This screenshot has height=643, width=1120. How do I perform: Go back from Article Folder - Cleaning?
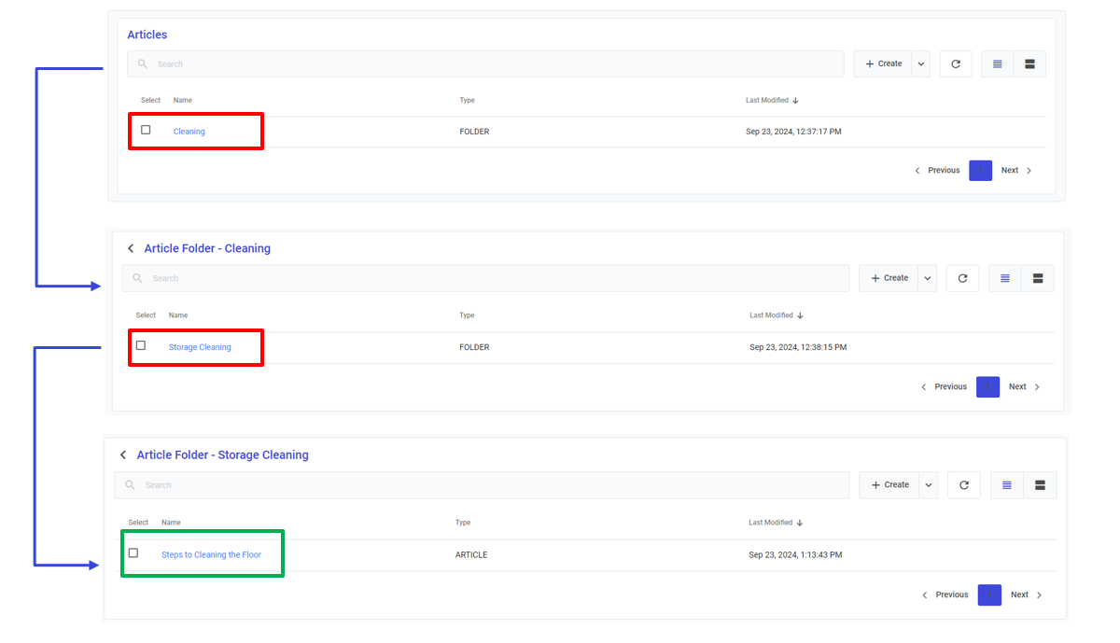(131, 249)
